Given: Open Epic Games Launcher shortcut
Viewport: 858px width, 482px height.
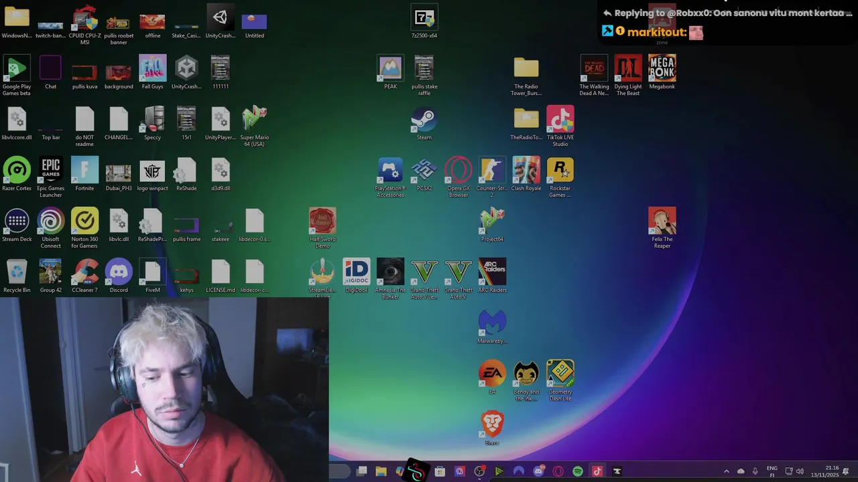Looking at the screenshot, I should (50, 177).
